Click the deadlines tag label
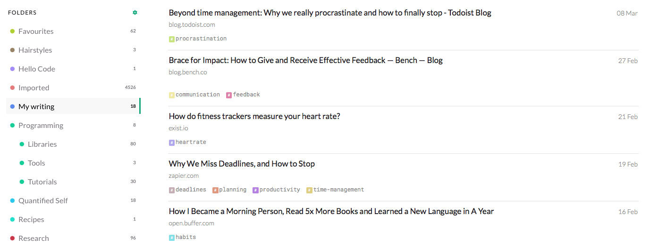The image size is (650, 247). 191,190
